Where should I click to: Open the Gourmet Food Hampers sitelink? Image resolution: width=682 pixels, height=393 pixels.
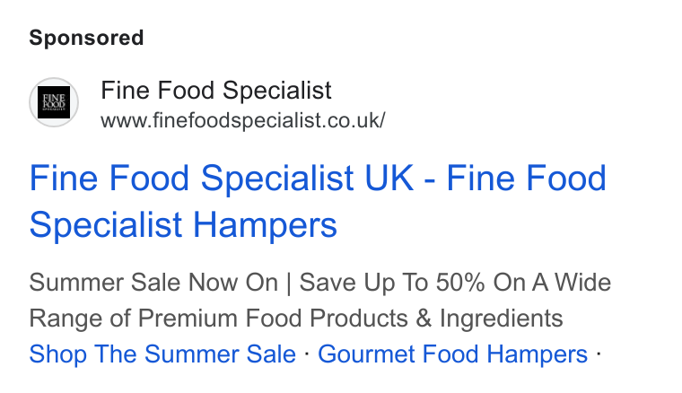[453, 354]
